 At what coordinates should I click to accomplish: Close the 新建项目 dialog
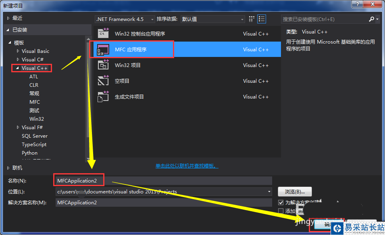pos(373,4)
